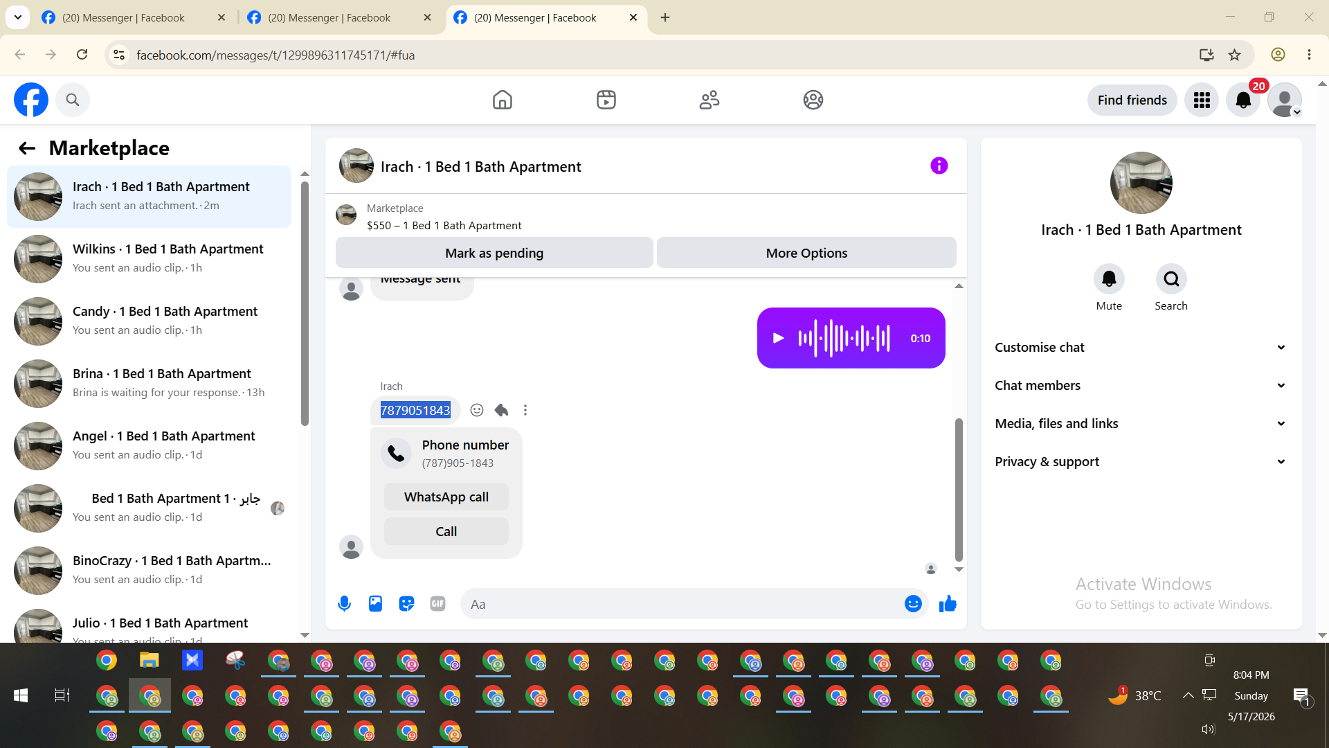This screenshot has height=748, width=1329.
Task: Start a WhatsApp call to phone number
Action: point(446,497)
